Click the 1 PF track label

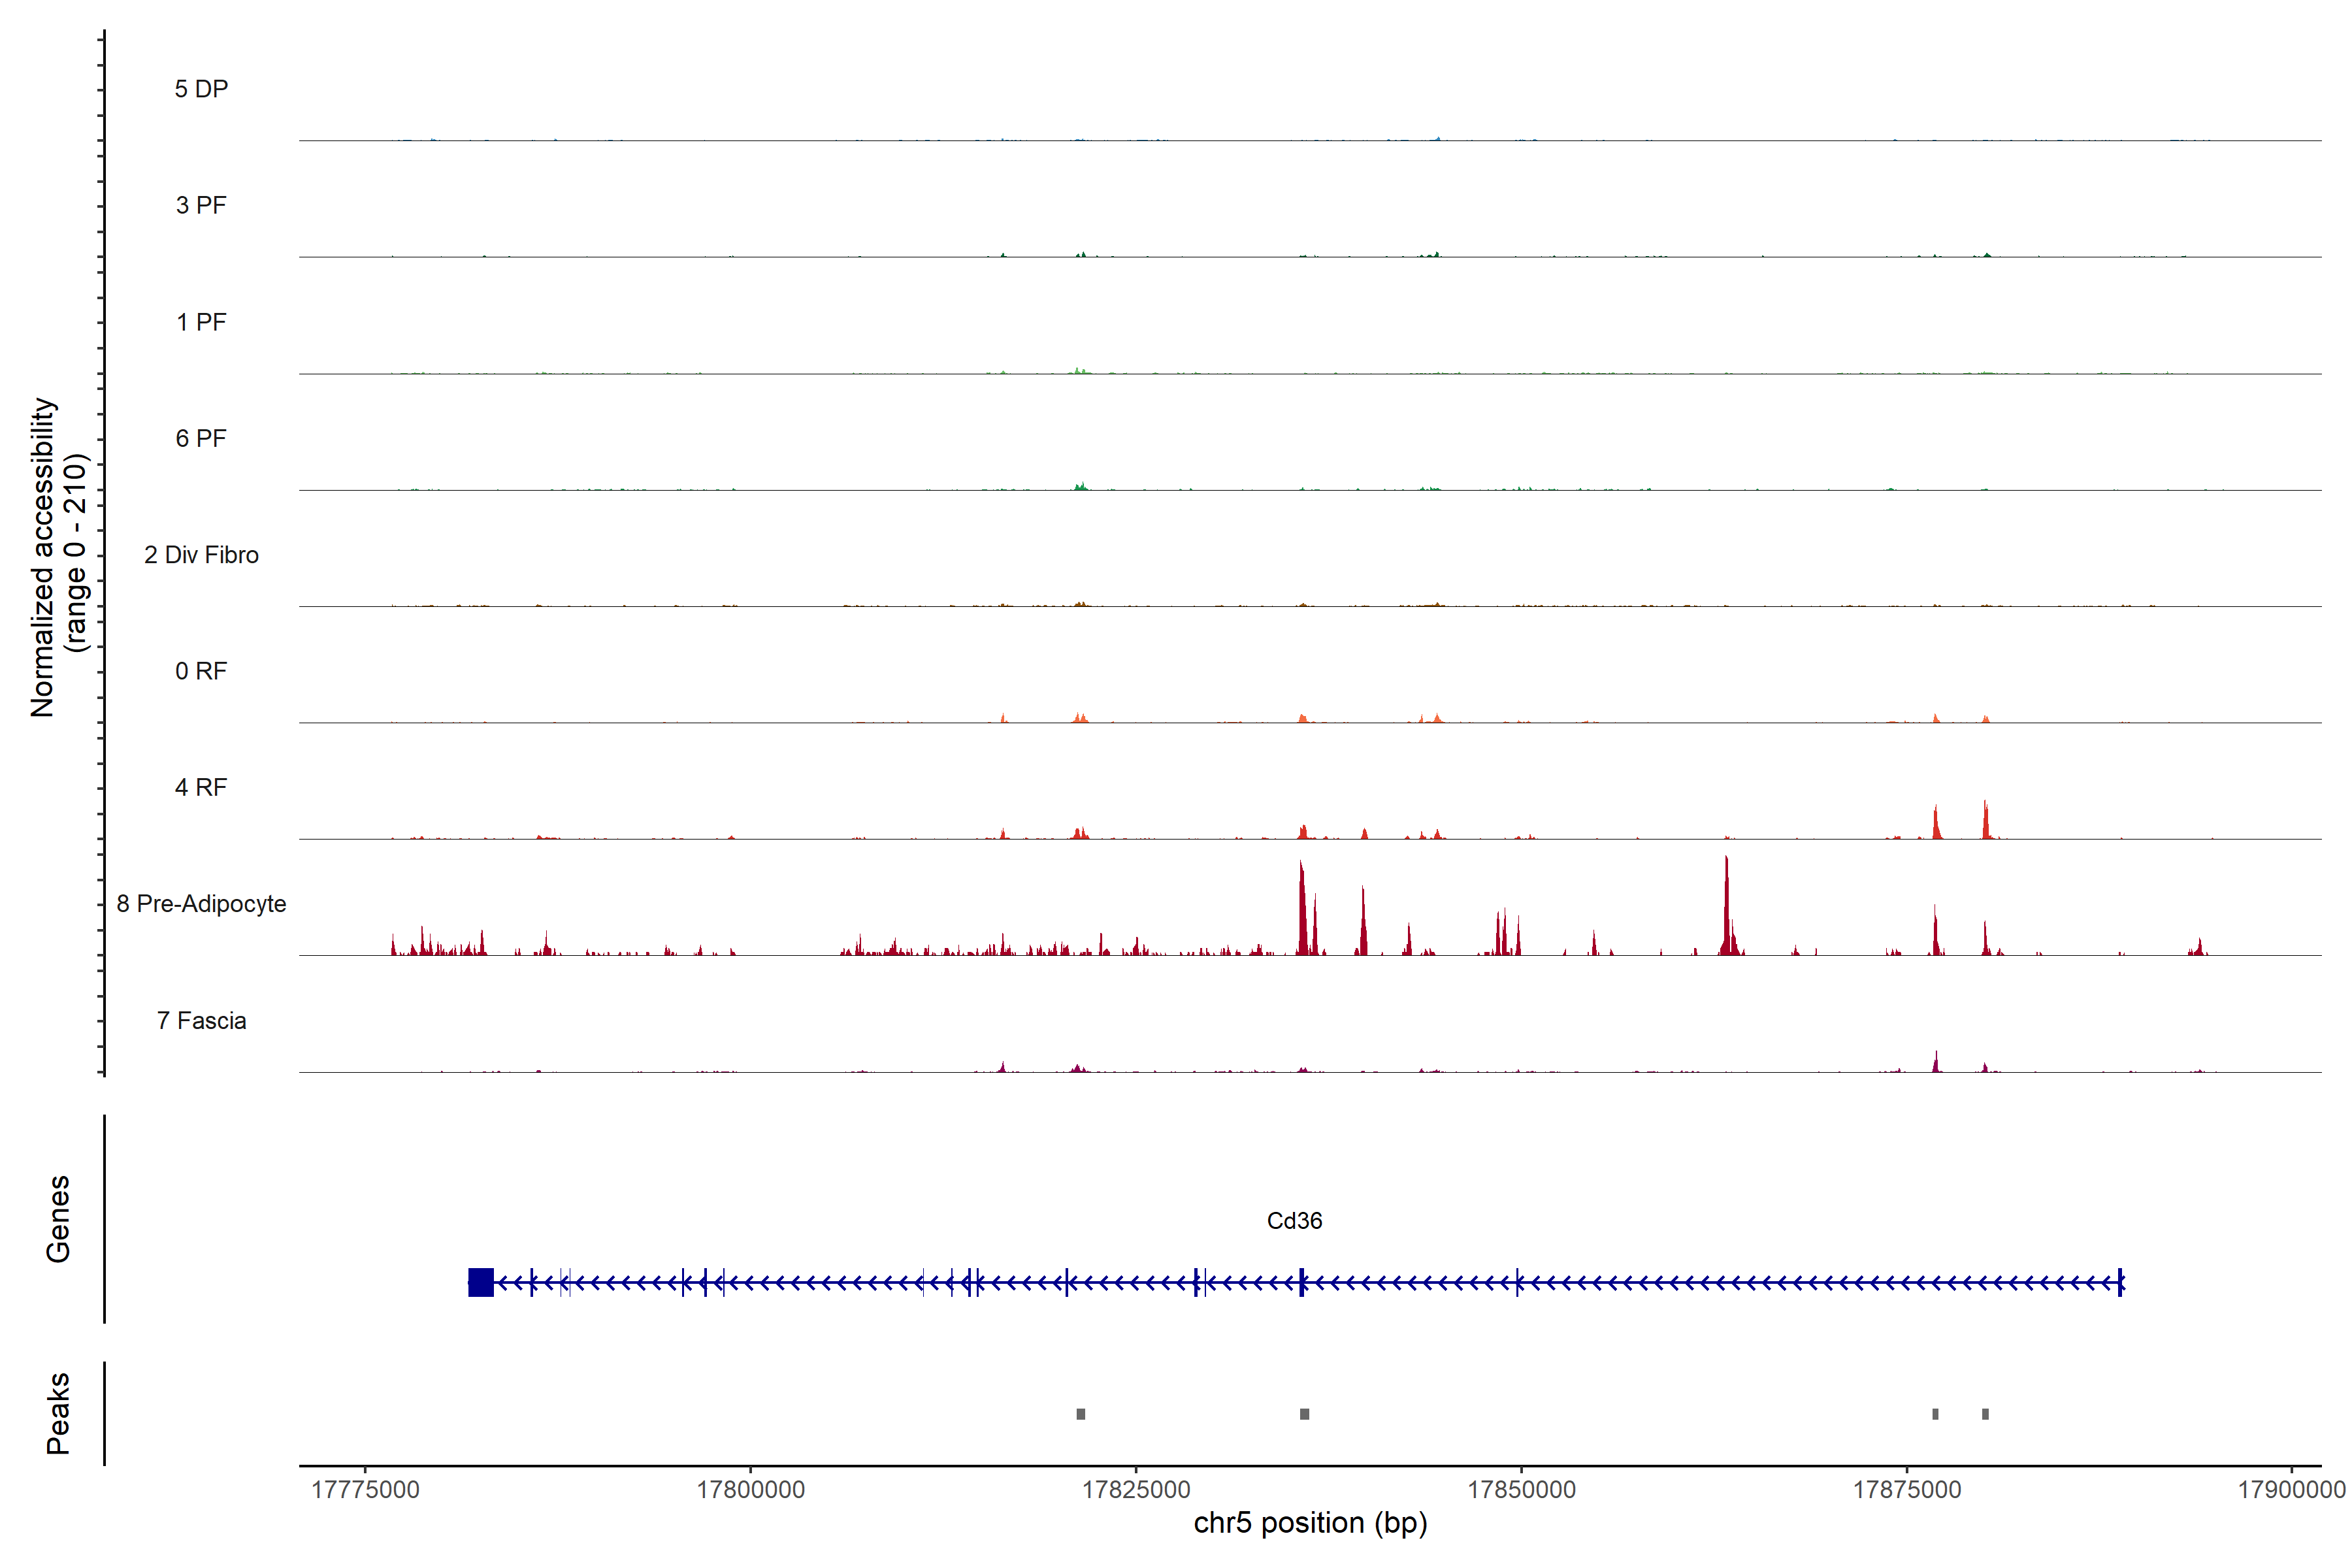click(201, 322)
